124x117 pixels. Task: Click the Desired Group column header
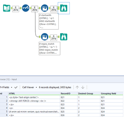(x=89, y=94)
